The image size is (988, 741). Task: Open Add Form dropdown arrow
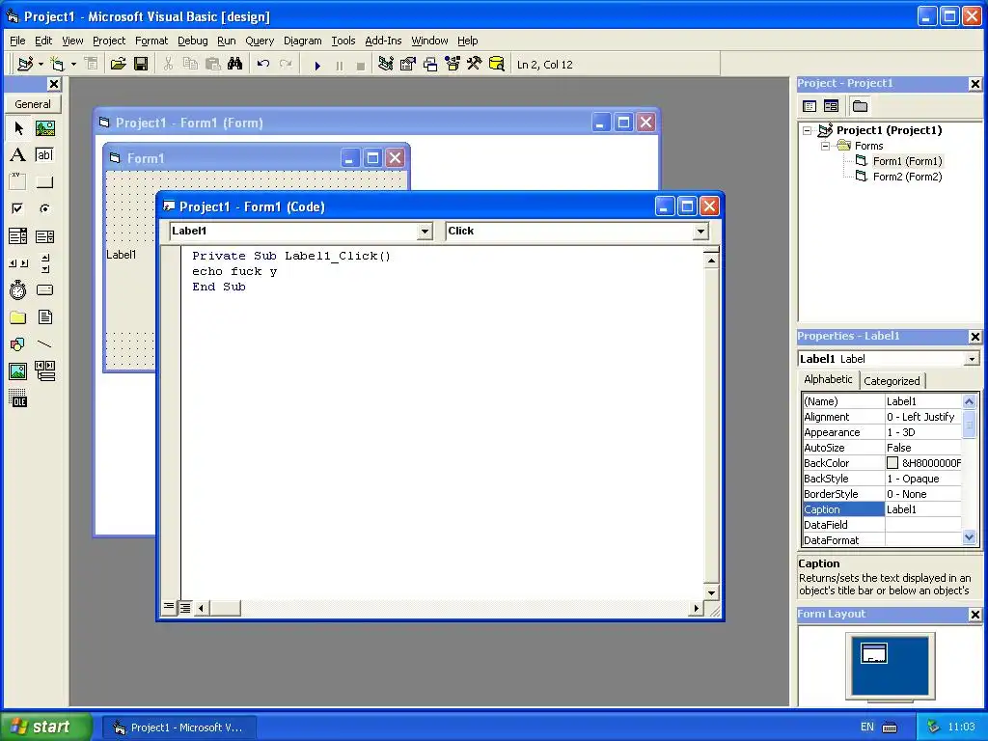coord(73,65)
